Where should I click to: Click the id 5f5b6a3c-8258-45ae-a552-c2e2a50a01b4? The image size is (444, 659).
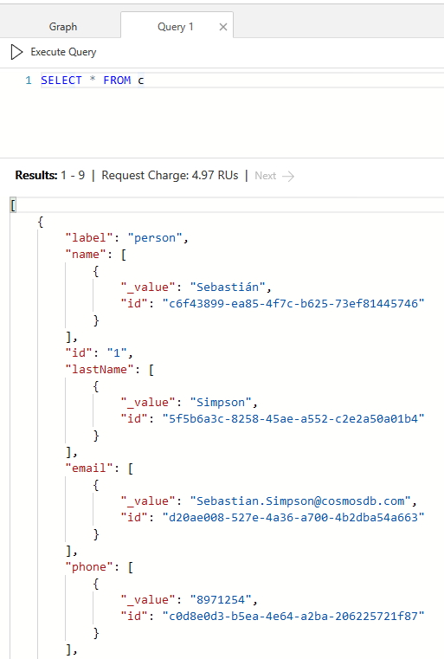(x=293, y=418)
